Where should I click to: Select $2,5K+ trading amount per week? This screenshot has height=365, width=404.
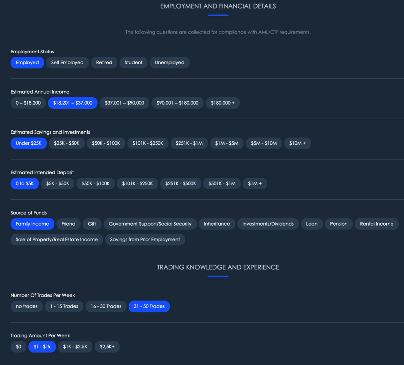tap(107, 347)
